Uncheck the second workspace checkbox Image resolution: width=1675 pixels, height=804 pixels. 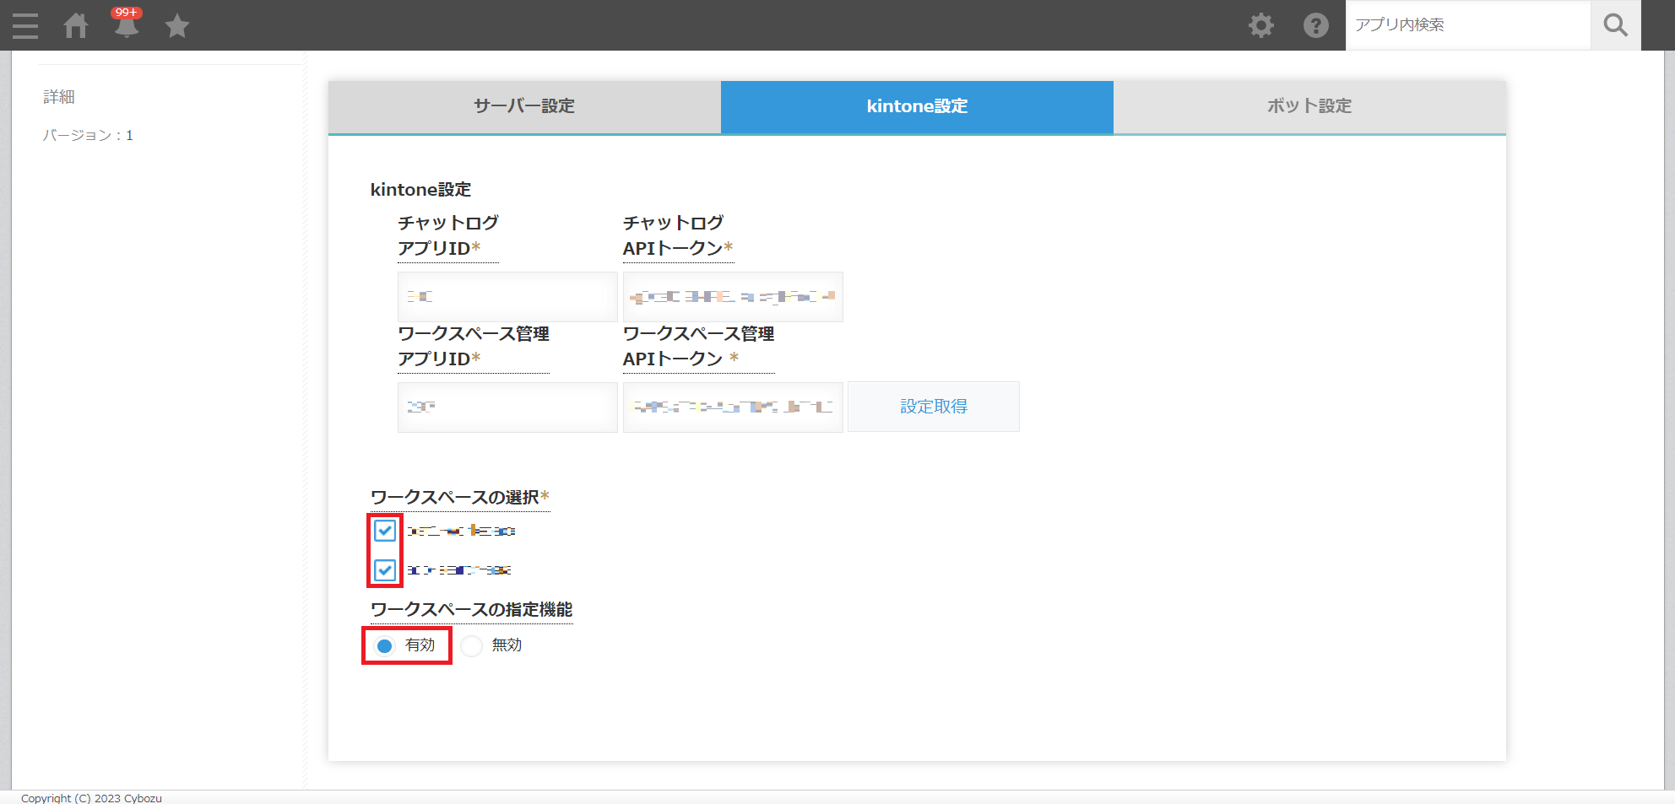pos(385,570)
